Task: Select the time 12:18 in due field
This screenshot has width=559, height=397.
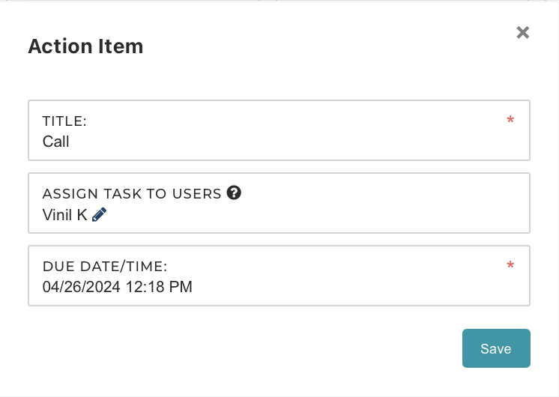Action: [x=145, y=287]
